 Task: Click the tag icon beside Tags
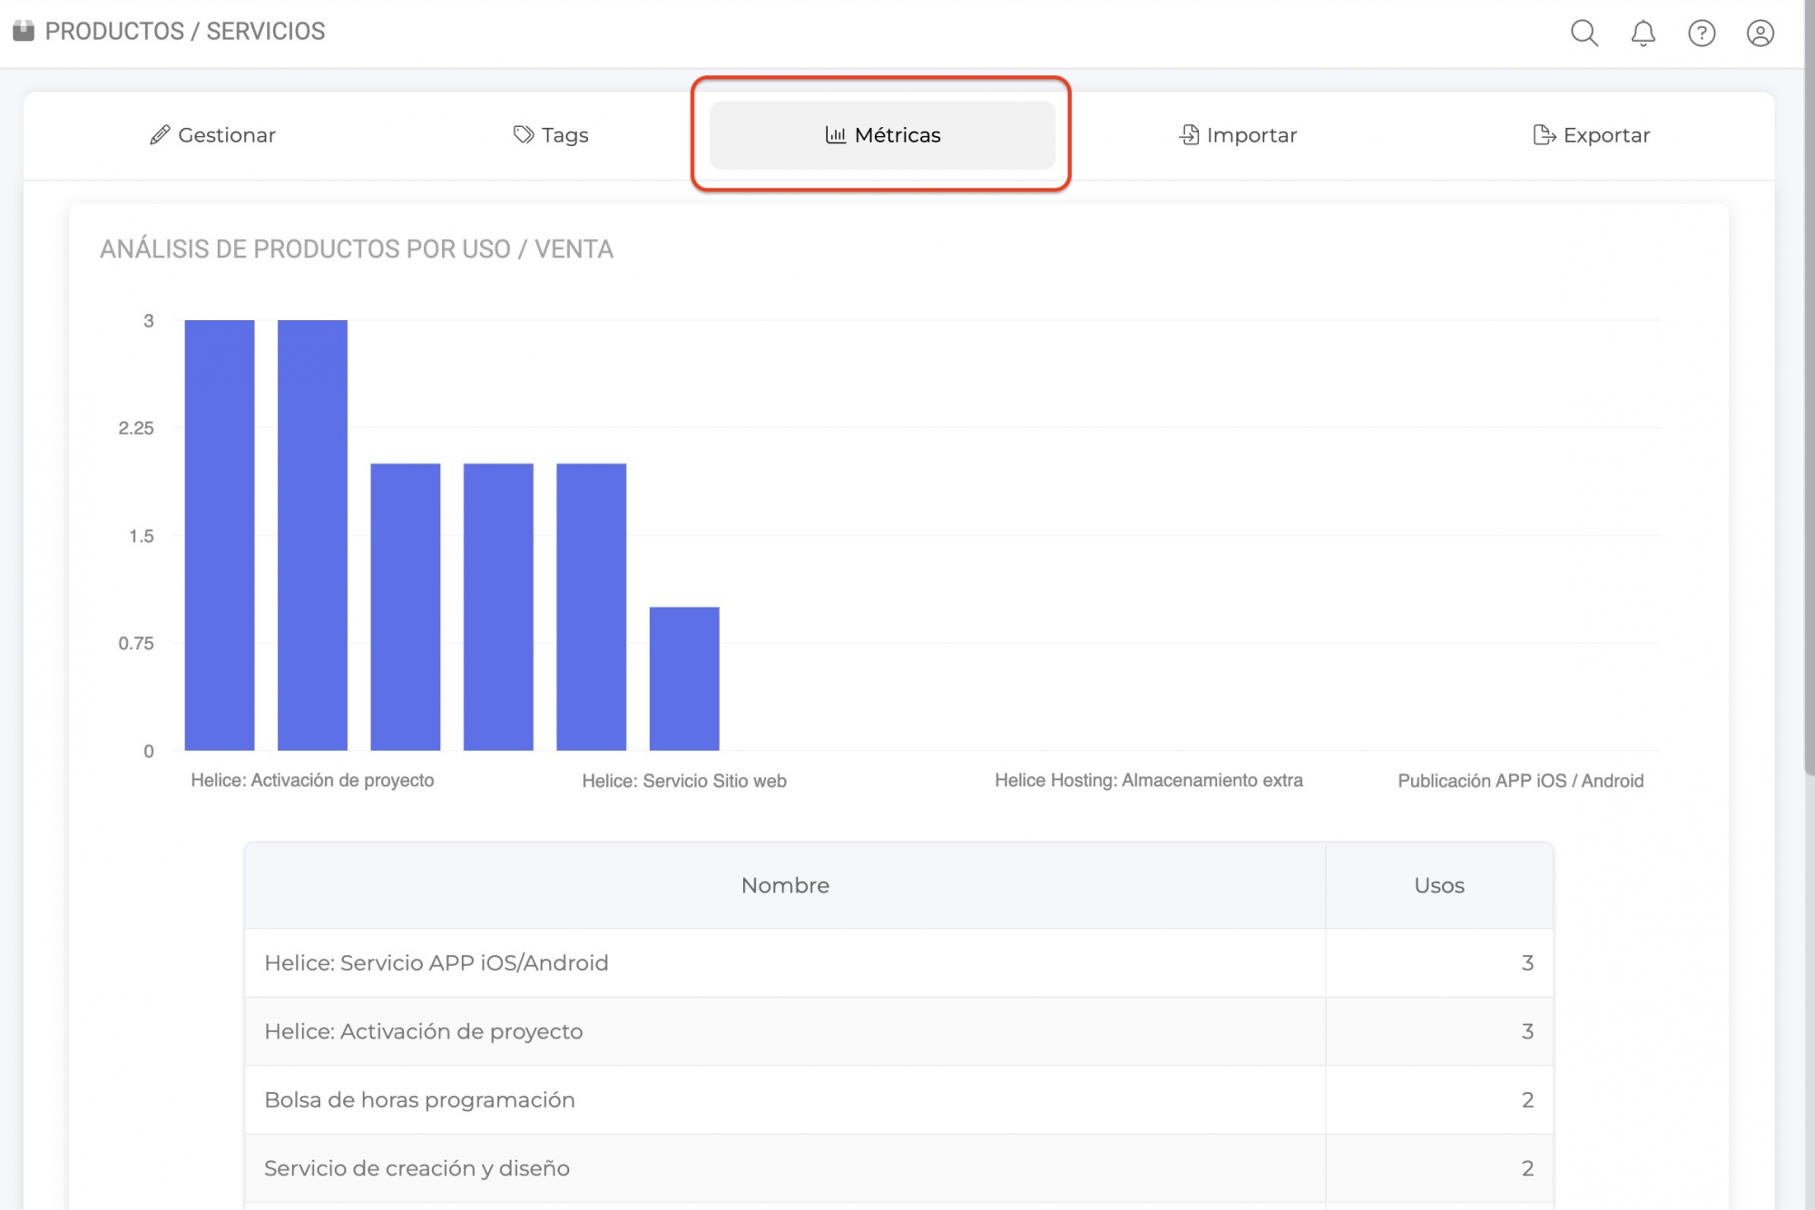(x=523, y=135)
